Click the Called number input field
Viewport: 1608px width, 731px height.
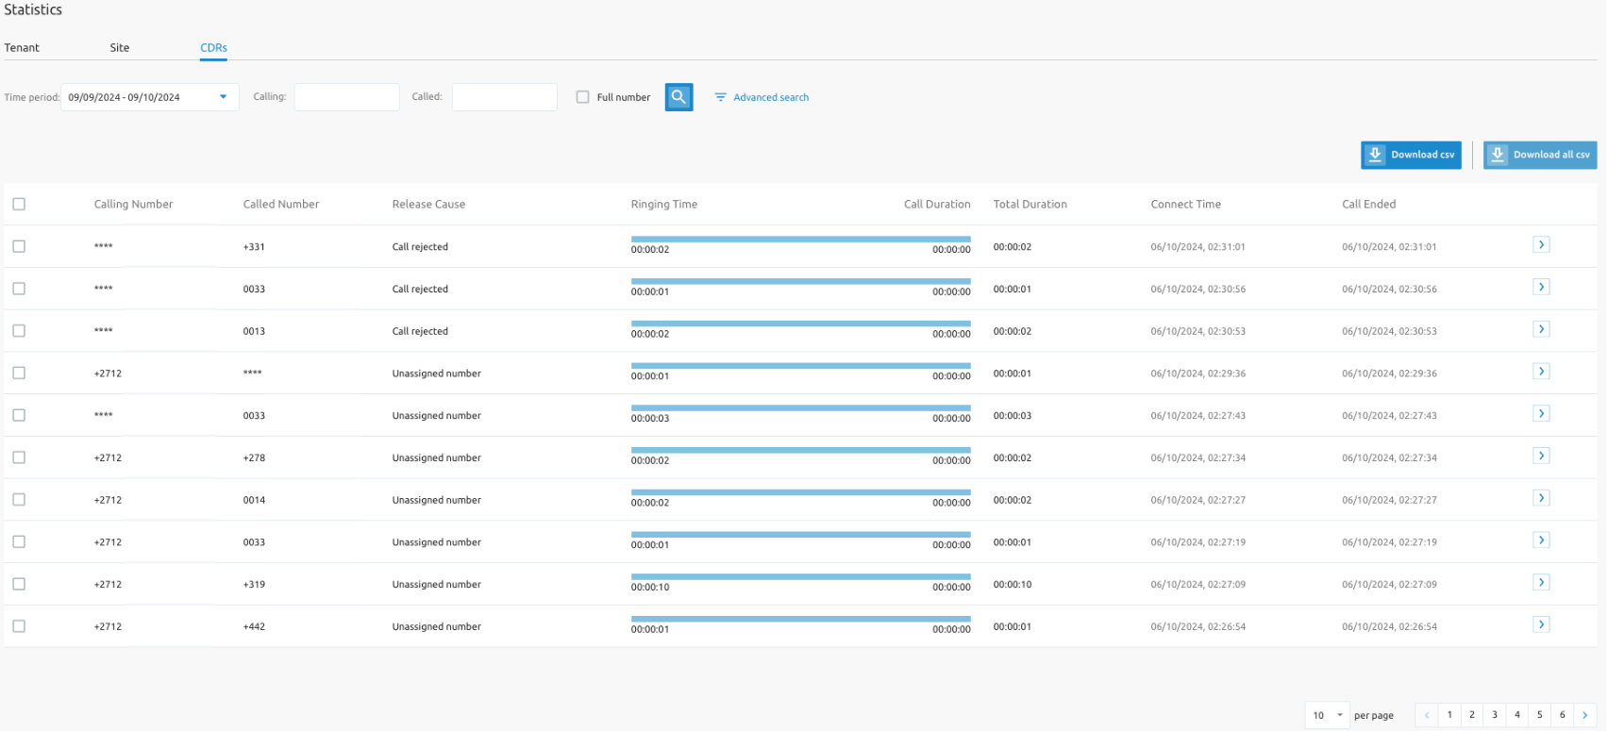click(504, 97)
